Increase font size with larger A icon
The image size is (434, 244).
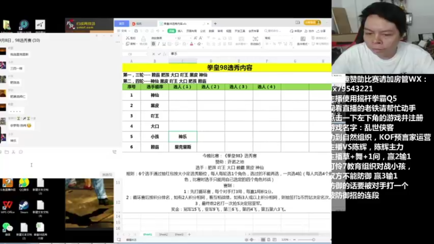click(x=195, y=38)
